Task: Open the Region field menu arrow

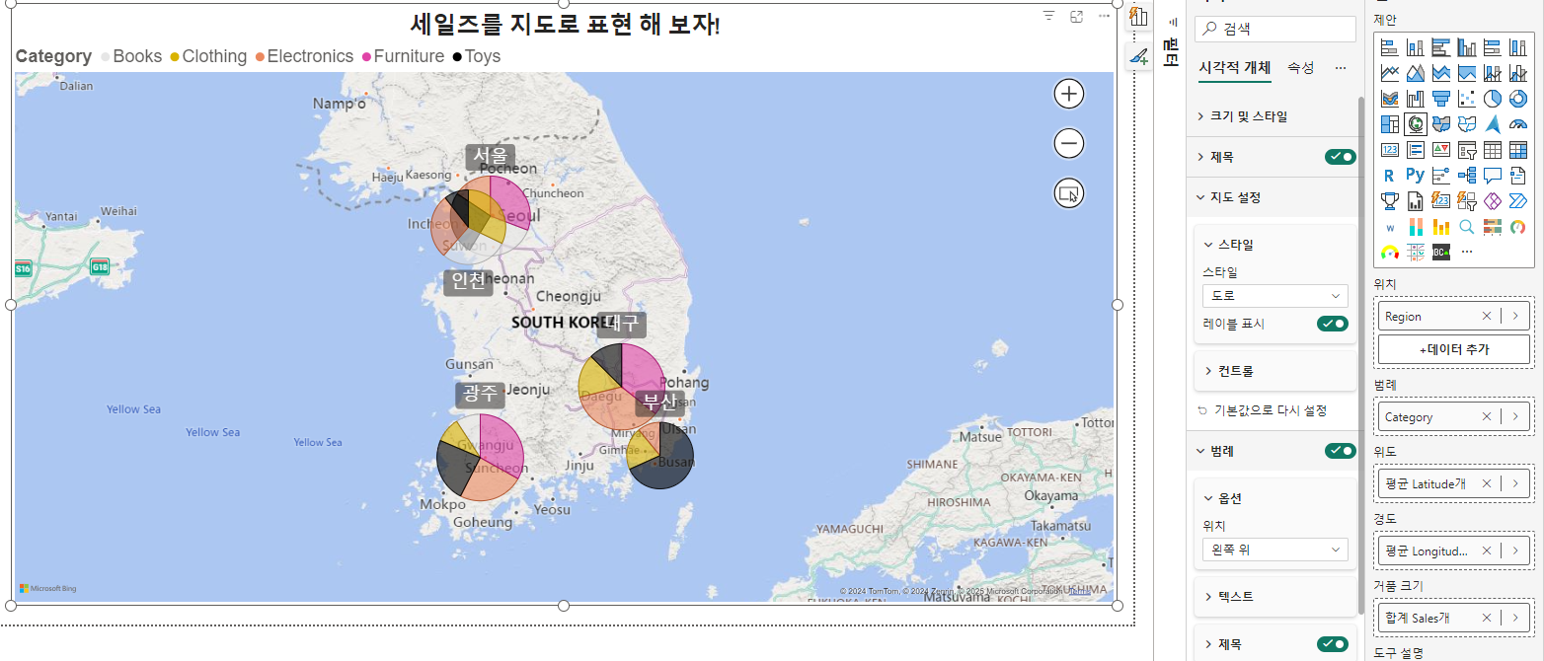Action: pos(1515,317)
